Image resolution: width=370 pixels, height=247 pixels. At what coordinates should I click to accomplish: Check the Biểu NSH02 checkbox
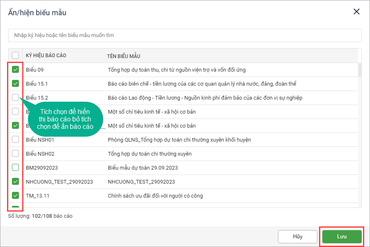15,154
